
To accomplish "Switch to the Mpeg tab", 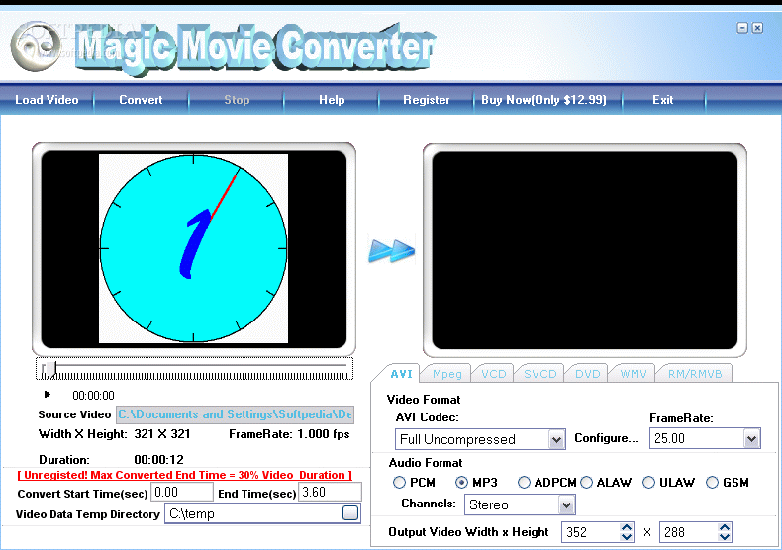I will 446,374.
